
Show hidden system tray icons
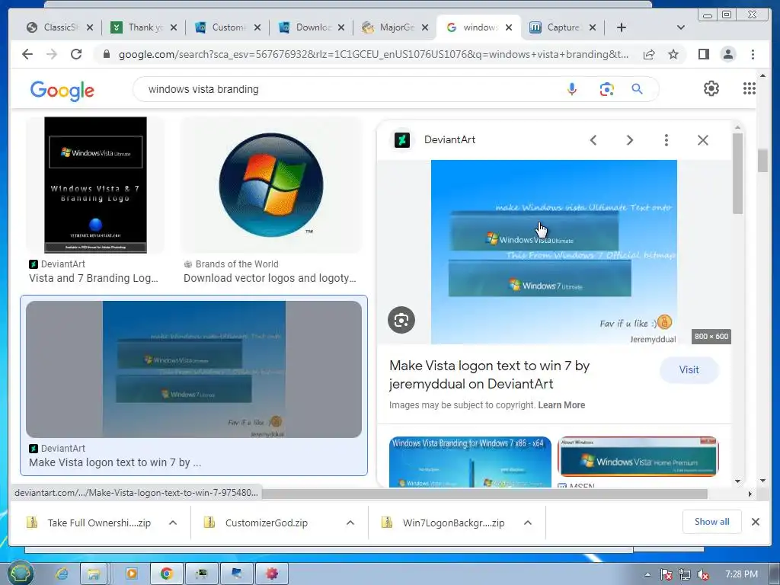(x=647, y=574)
